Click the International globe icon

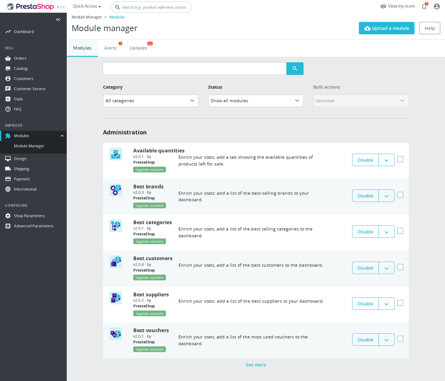(x=8, y=189)
